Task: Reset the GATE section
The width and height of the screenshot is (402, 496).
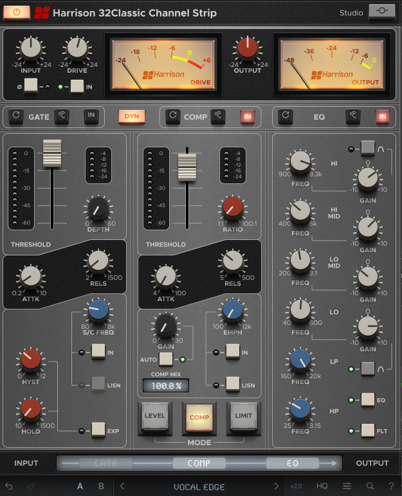Action: pyautogui.click(x=16, y=116)
